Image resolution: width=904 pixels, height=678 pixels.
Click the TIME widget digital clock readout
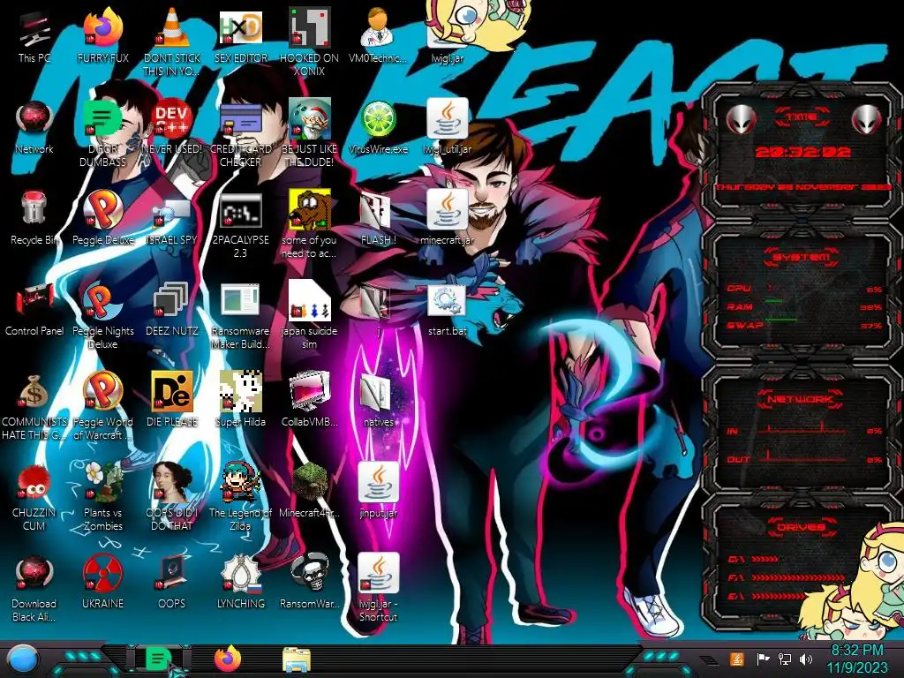click(x=802, y=152)
